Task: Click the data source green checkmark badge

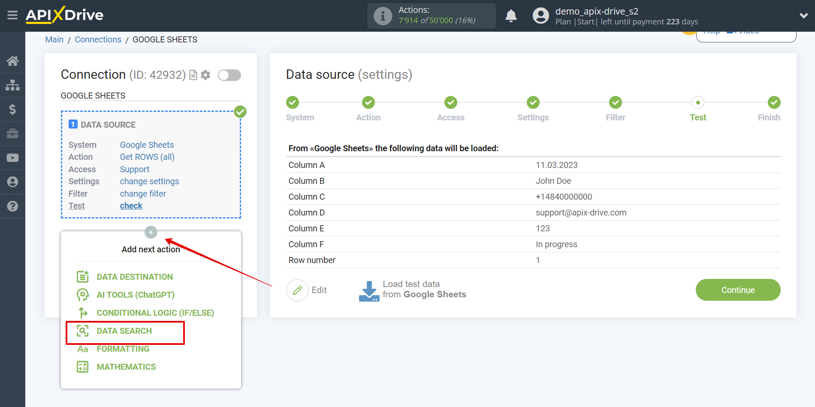Action: [x=240, y=112]
